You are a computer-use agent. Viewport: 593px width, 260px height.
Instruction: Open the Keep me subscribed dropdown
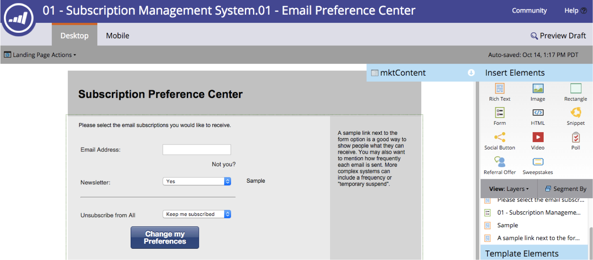(197, 214)
